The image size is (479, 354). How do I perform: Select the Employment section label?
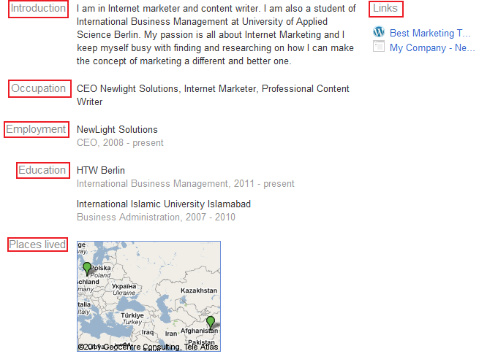click(x=37, y=129)
